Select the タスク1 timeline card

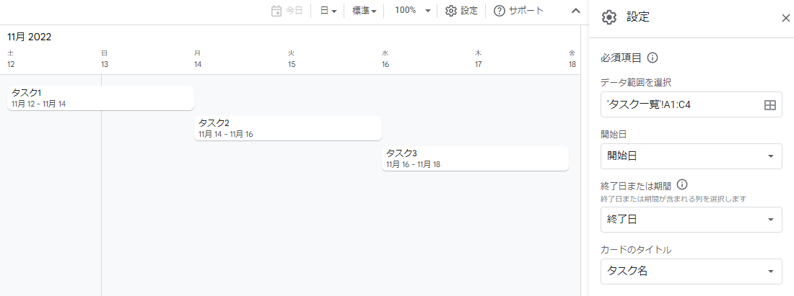[x=101, y=98]
